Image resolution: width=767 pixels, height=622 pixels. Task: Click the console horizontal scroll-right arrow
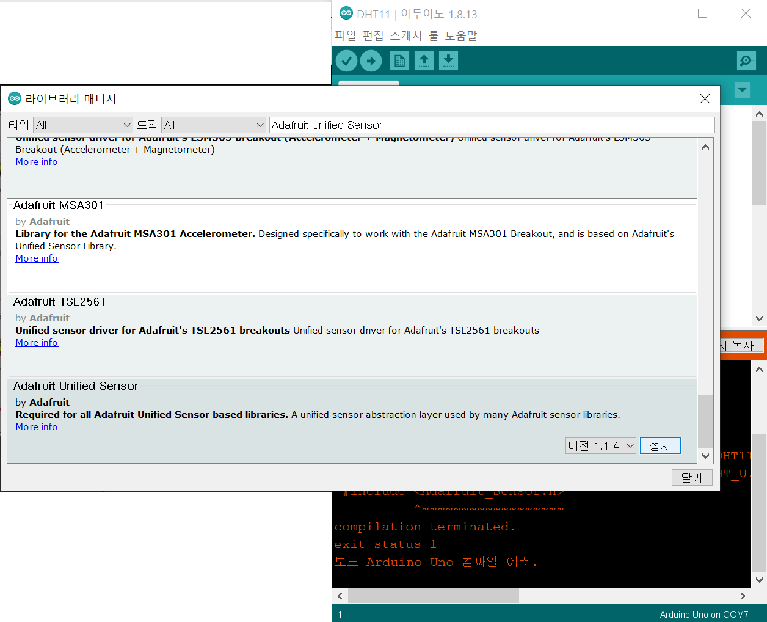(743, 596)
